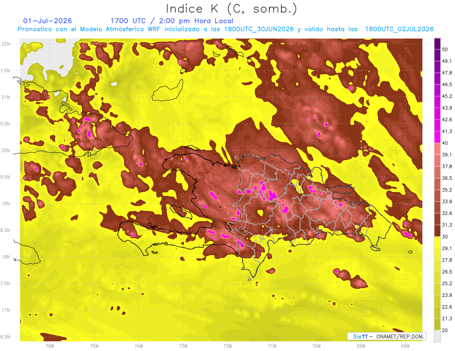Image resolution: width=455 pixels, height=351 pixels.
Task: Select the date '01-Jul-2026'
Action: [x=47, y=21]
